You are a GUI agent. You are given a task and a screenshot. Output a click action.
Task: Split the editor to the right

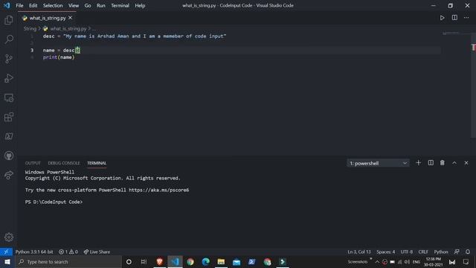click(454, 18)
